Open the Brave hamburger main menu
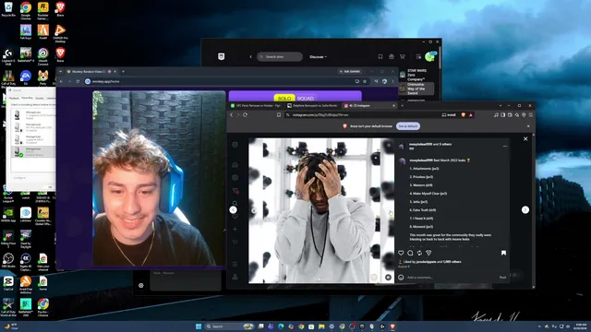The height and width of the screenshot is (332, 591). 531,114
